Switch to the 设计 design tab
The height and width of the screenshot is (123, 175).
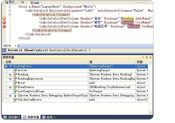point(10,2)
